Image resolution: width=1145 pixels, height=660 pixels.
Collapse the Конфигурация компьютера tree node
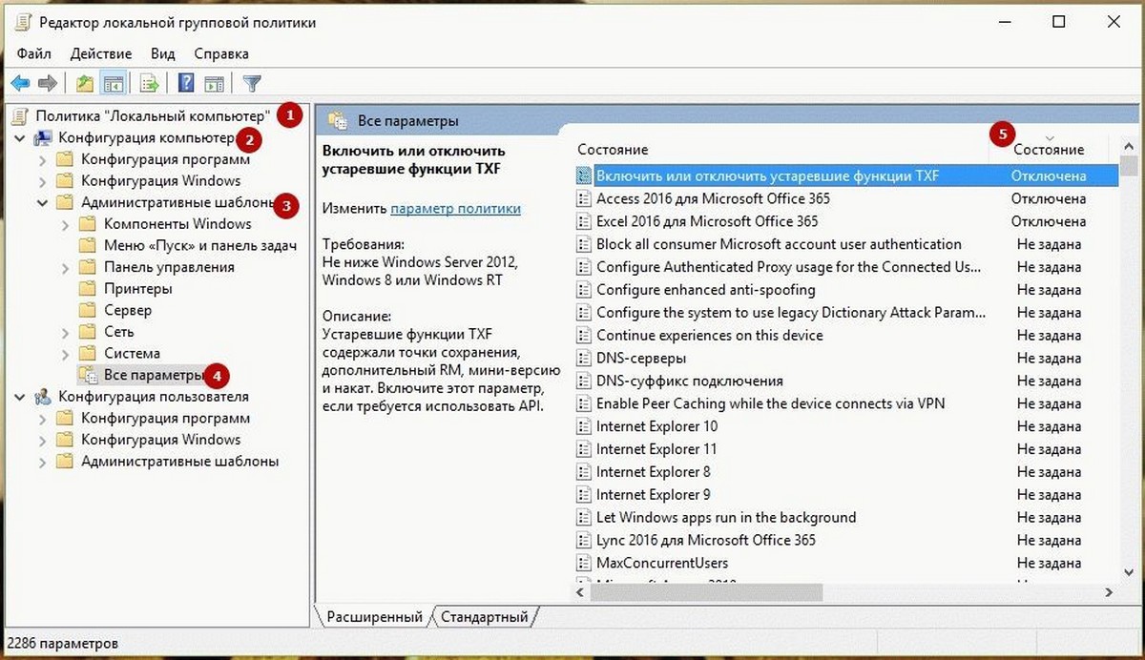(20, 137)
